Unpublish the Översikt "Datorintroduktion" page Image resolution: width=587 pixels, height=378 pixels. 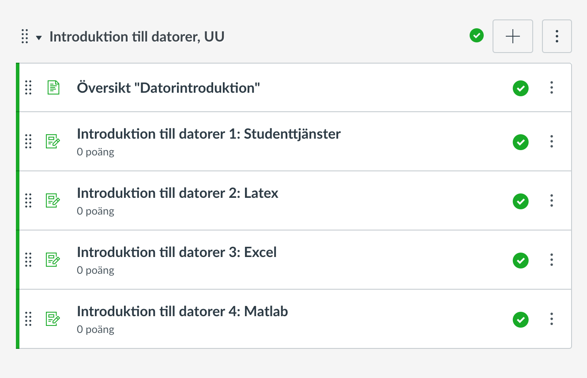pos(521,88)
